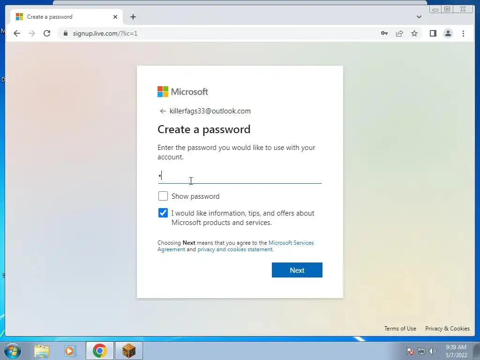Reload the signup page
Image resolution: width=480 pixels, height=360 pixels.
click(47, 33)
